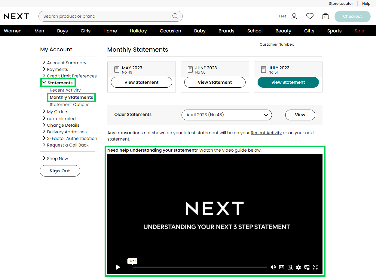This screenshot has width=376, height=278.
Task: Click the video progress bar
Action: tap(200, 267)
